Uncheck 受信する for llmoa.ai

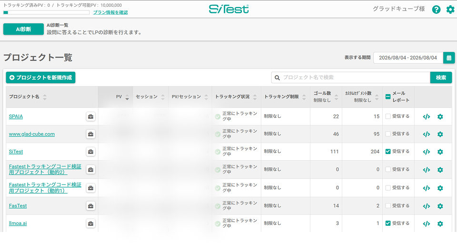[x=388, y=223]
